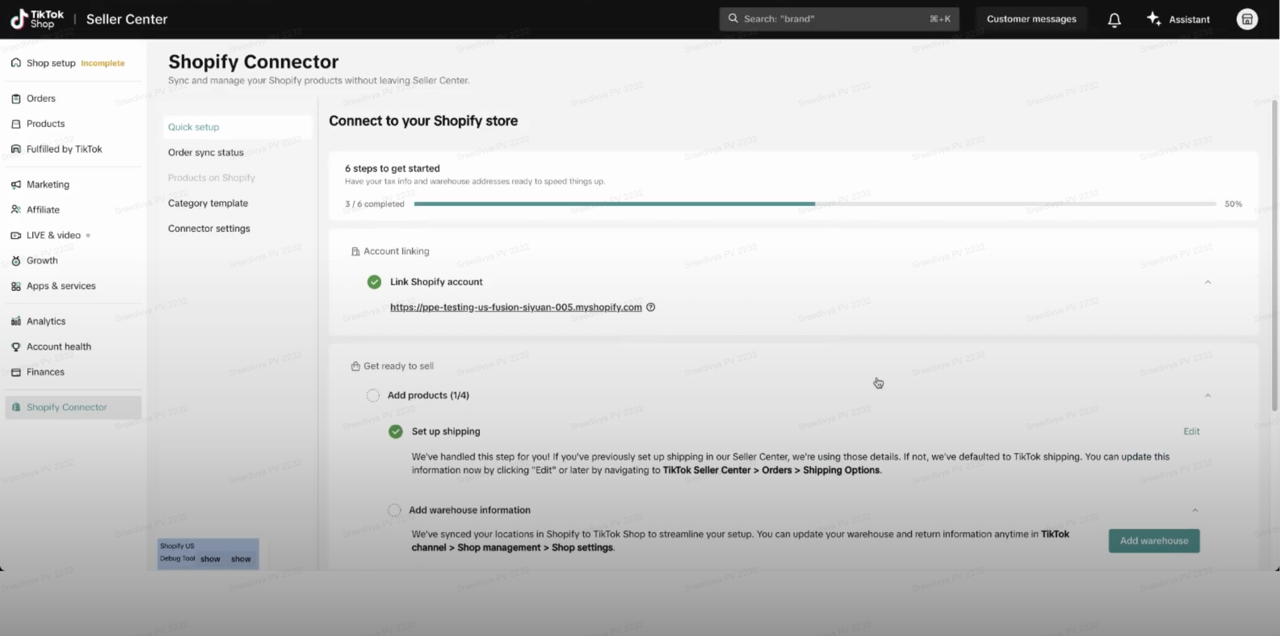1280x636 pixels.
Task: Click the help icon beside Shopify URL
Action: click(651, 307)
